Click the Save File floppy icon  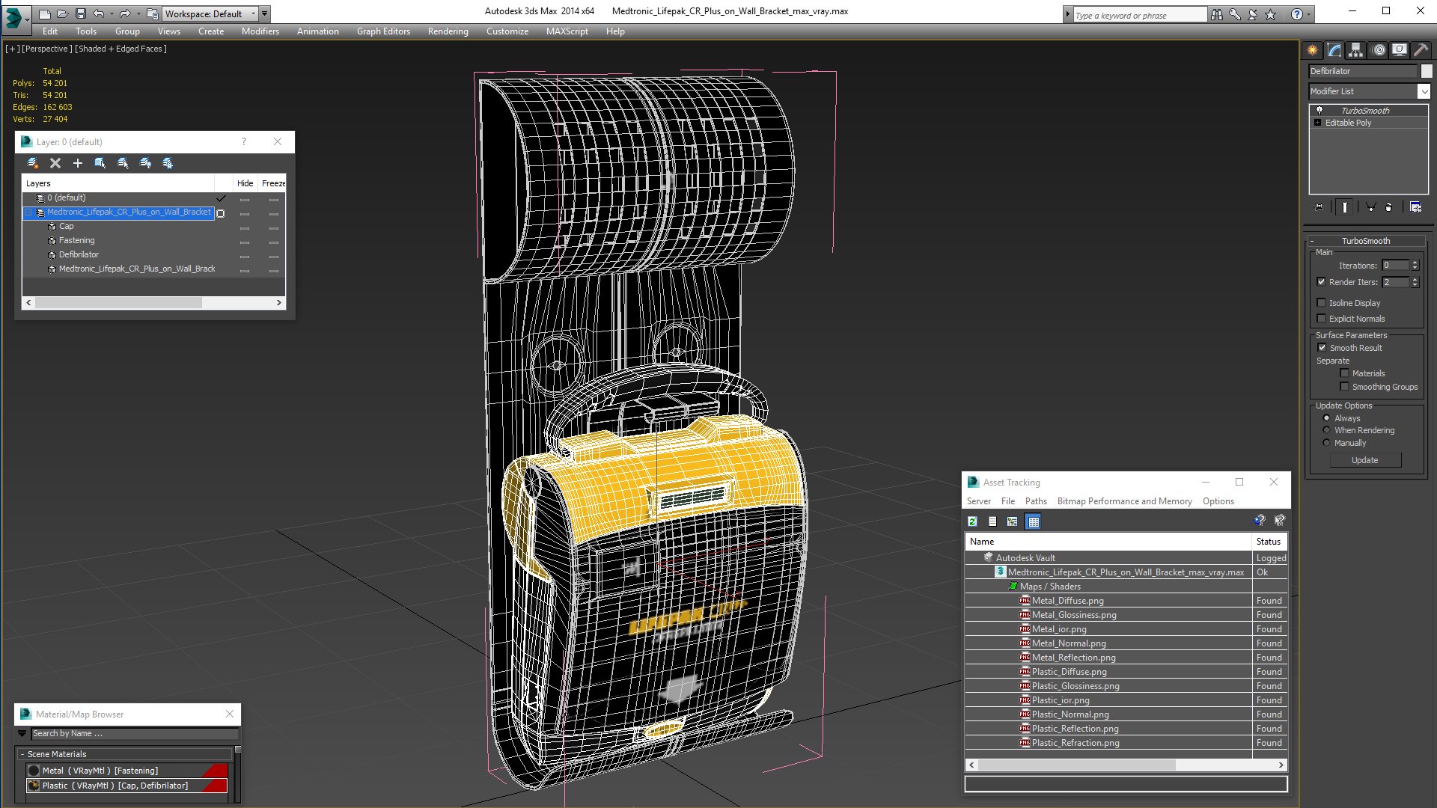tap(81, 13)
